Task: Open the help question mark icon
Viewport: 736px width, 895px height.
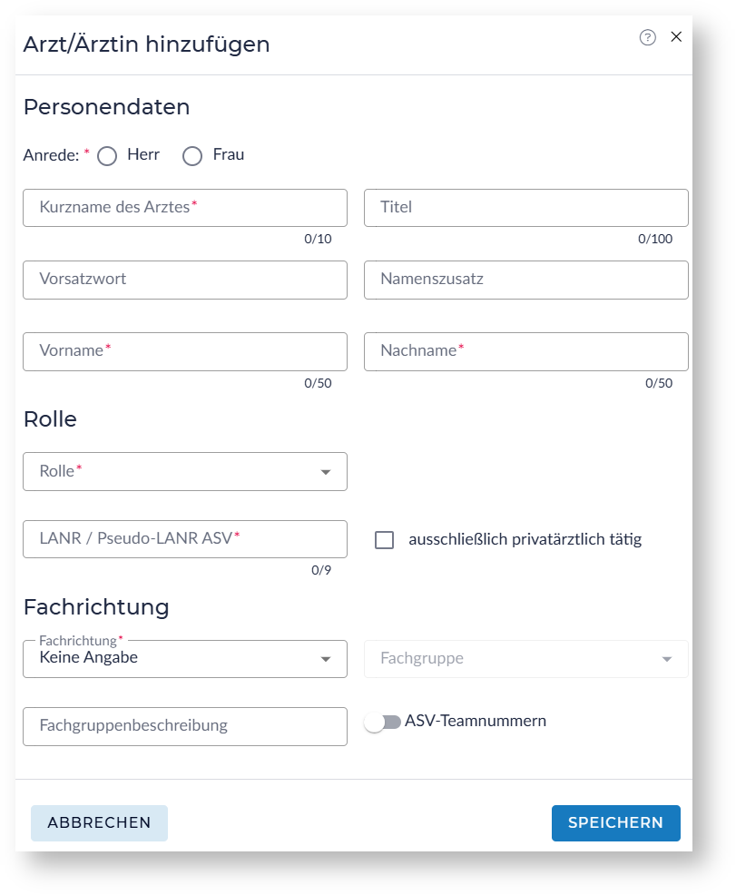Action: (x=647, y=37)
